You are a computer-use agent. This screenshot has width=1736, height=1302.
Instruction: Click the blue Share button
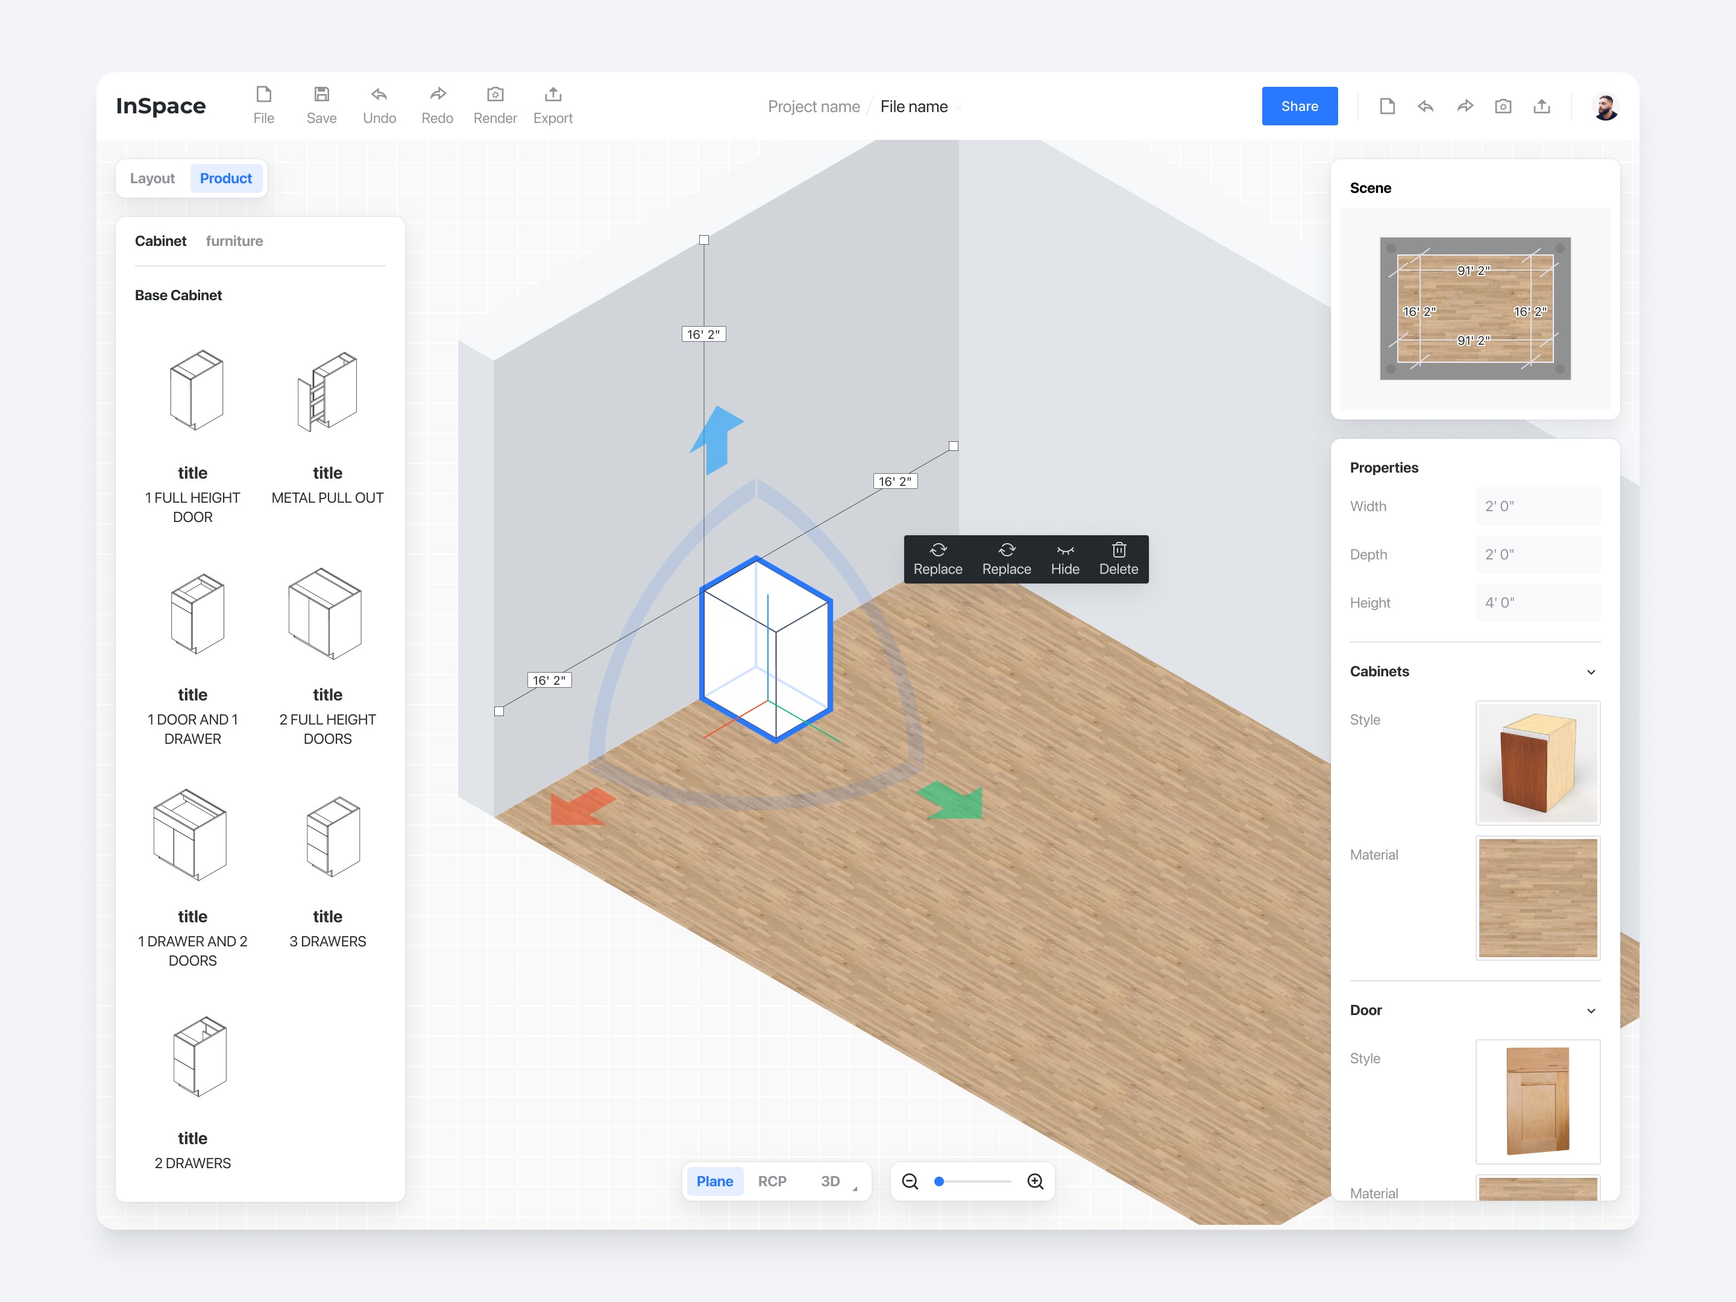[x=1299, y=106]
